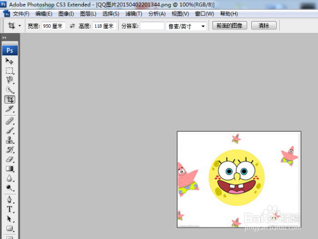Open the 文件(F) menu
318x239 pixels.
coord(21,14)
